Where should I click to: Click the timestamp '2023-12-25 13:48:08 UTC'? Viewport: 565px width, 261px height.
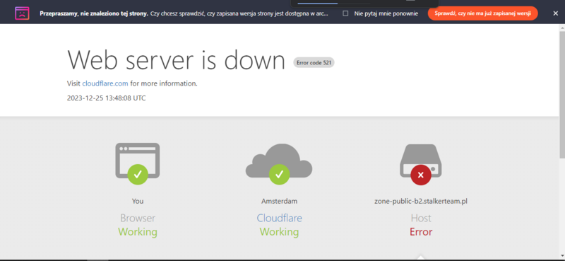click(x=107, y=98)
